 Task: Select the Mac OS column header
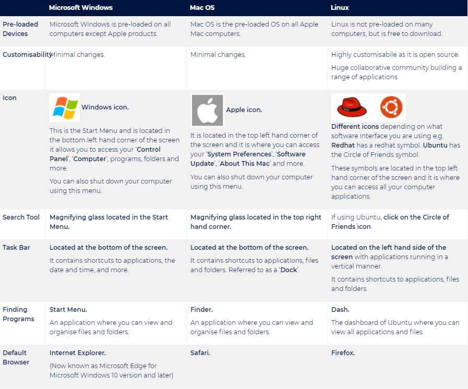click(202, 7)
